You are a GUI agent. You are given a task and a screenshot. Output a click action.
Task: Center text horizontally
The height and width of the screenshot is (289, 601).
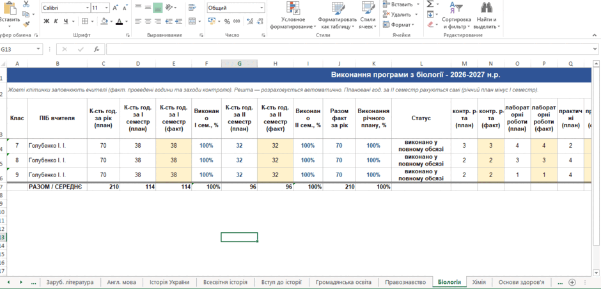(x=148, y=21)
